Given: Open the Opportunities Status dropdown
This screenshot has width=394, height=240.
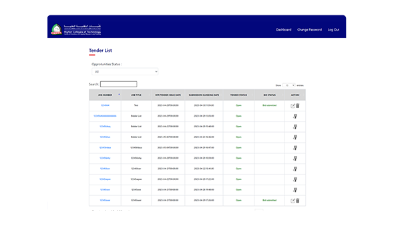Looking at the screenshot, I should tap(125, 72).
